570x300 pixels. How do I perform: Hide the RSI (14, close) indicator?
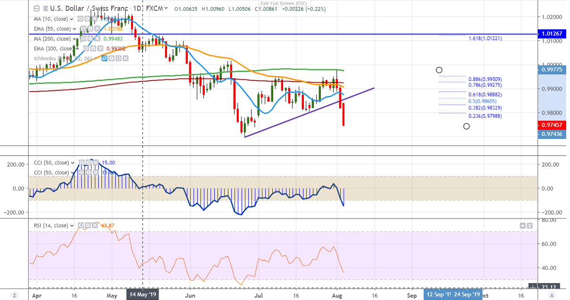click(x=81, y=226)
